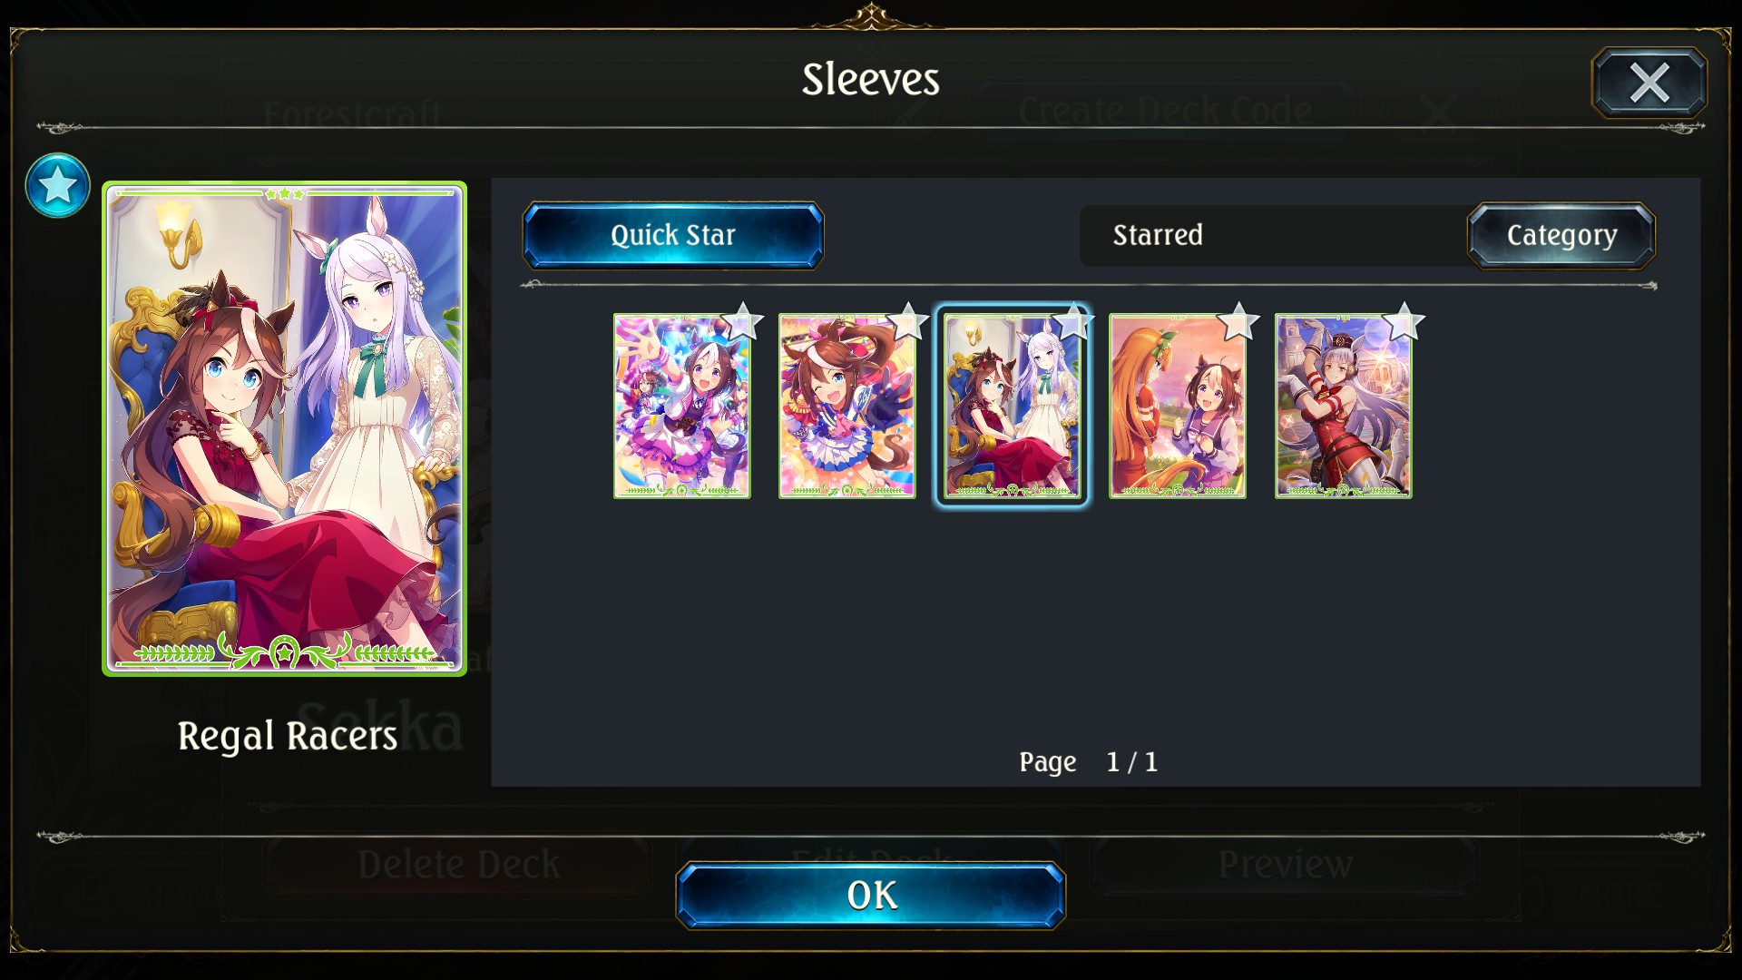Click the Page 1 / 1 indicator
This screenshot has width=1742, height=980.
pyautogui.click(x=1089, y=762)
